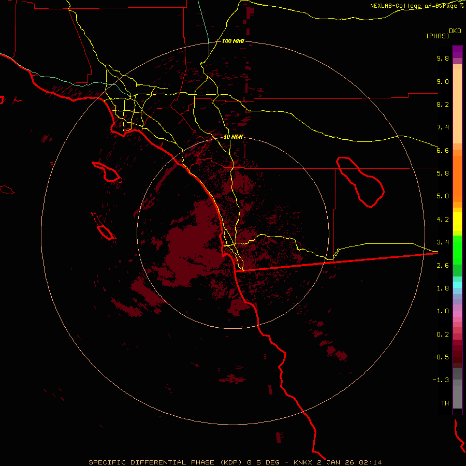Click the 5.8 value on color scale
The image size is (466, 466).
(443, 173)
